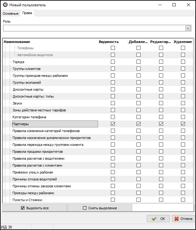The width and height of the screenshot is (196, 230).
Task: Enable Добавление checkbox for Звуки
Action: pos(138,103)
